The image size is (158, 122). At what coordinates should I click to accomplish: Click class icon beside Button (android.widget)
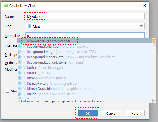tap(20, 67)
